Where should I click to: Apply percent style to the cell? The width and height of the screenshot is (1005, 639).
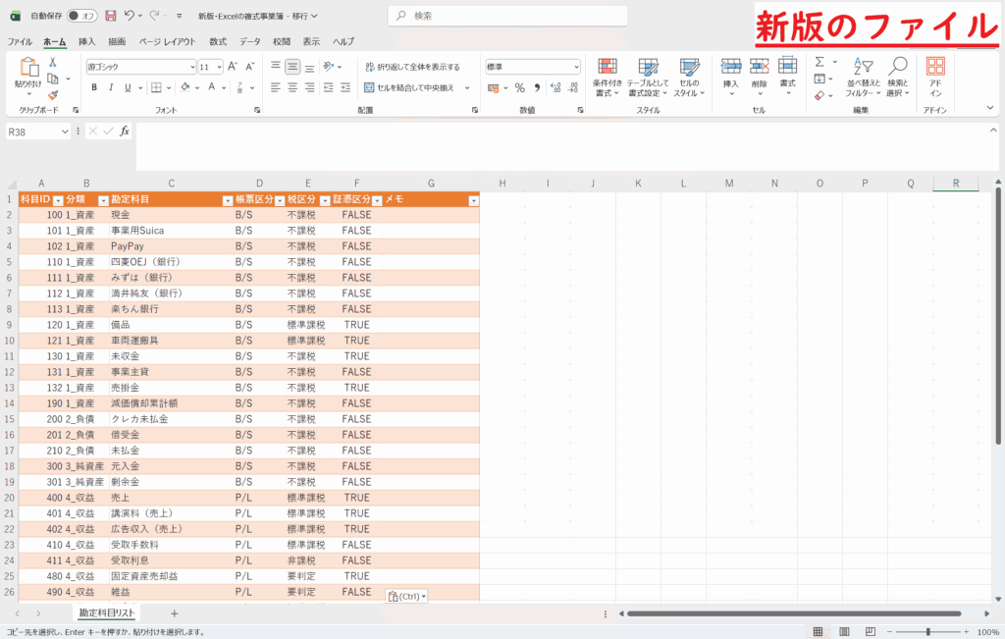[519, 87]
